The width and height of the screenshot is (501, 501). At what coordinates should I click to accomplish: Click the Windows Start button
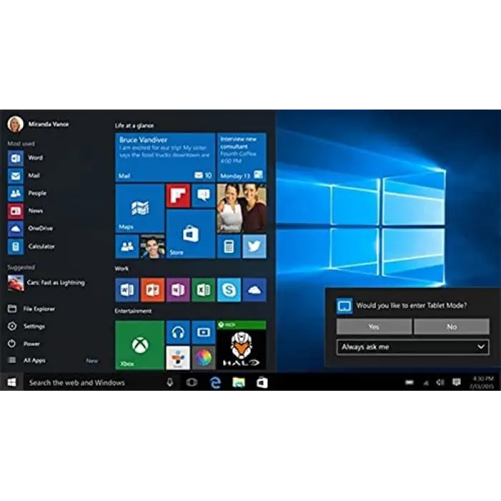(12, 382)
